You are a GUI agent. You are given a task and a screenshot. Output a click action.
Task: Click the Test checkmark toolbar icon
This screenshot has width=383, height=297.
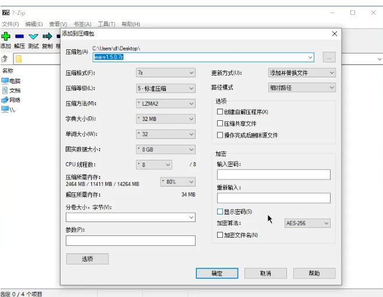pyautogui.click(x=33, y=37)
